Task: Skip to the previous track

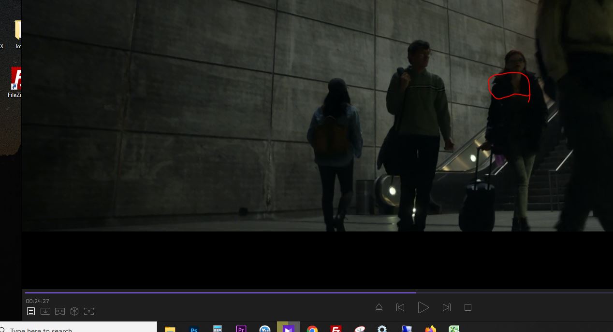Action: [400, 307]
